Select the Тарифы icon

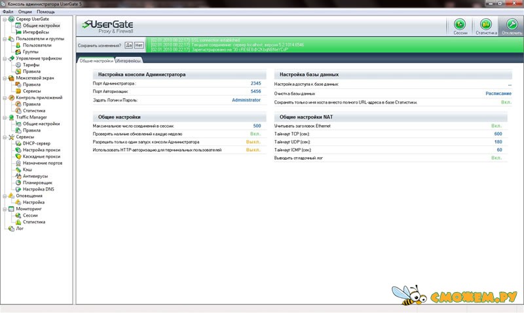coord(18,65)
